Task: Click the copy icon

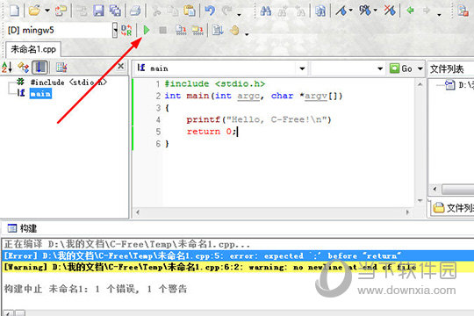Action: (173, 11)
